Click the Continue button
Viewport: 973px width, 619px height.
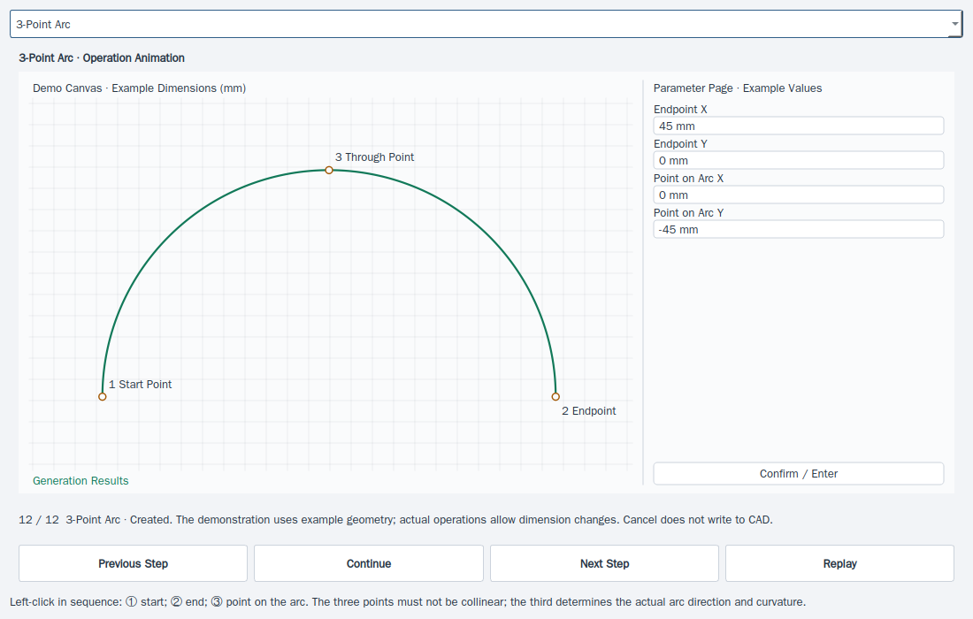[369, 563]
